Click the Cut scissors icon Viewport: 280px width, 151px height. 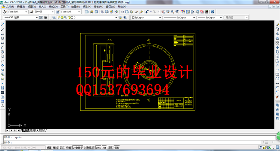tap(122, 12)
